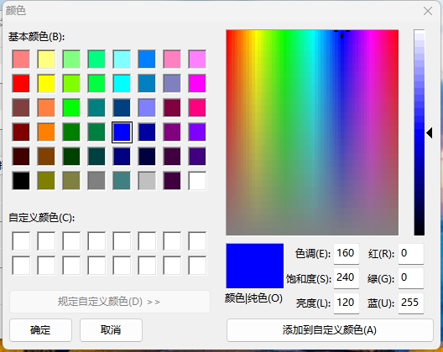The width and height of the screenshot is (443, 352).
Task: Click the luminosity slider triangle marker
Action: point(430,133)
